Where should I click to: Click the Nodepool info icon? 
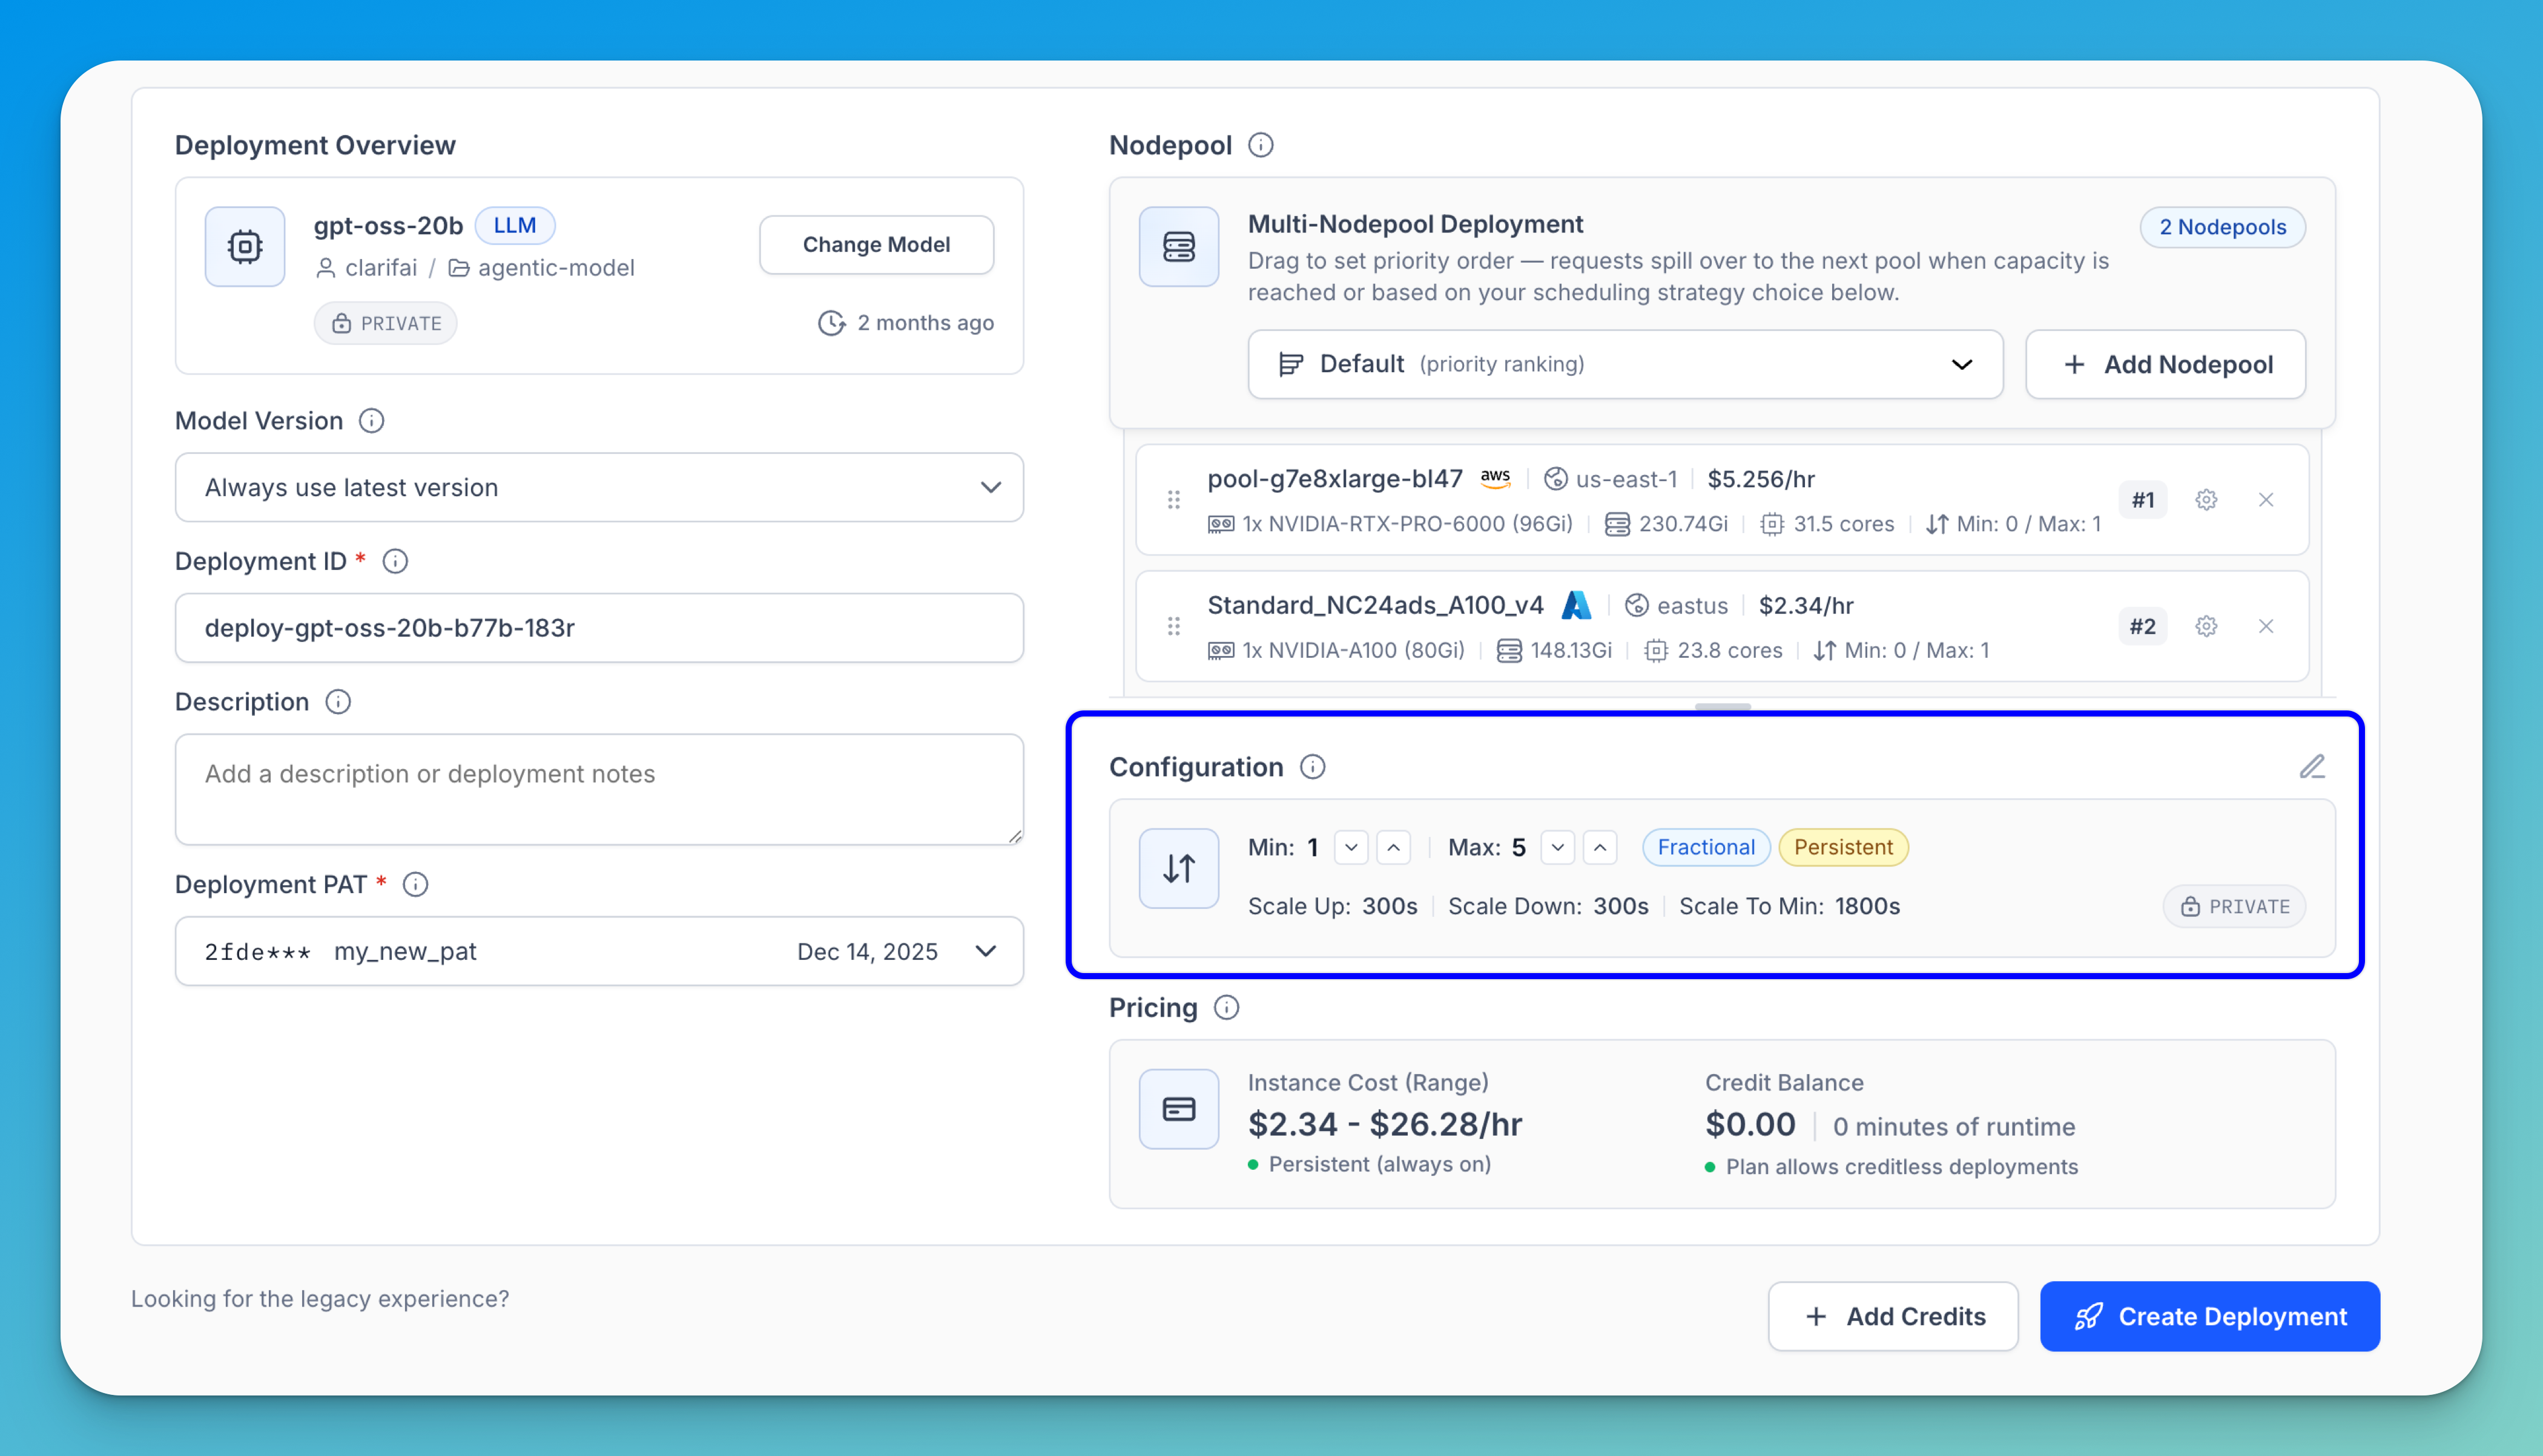pos(1261,145)
